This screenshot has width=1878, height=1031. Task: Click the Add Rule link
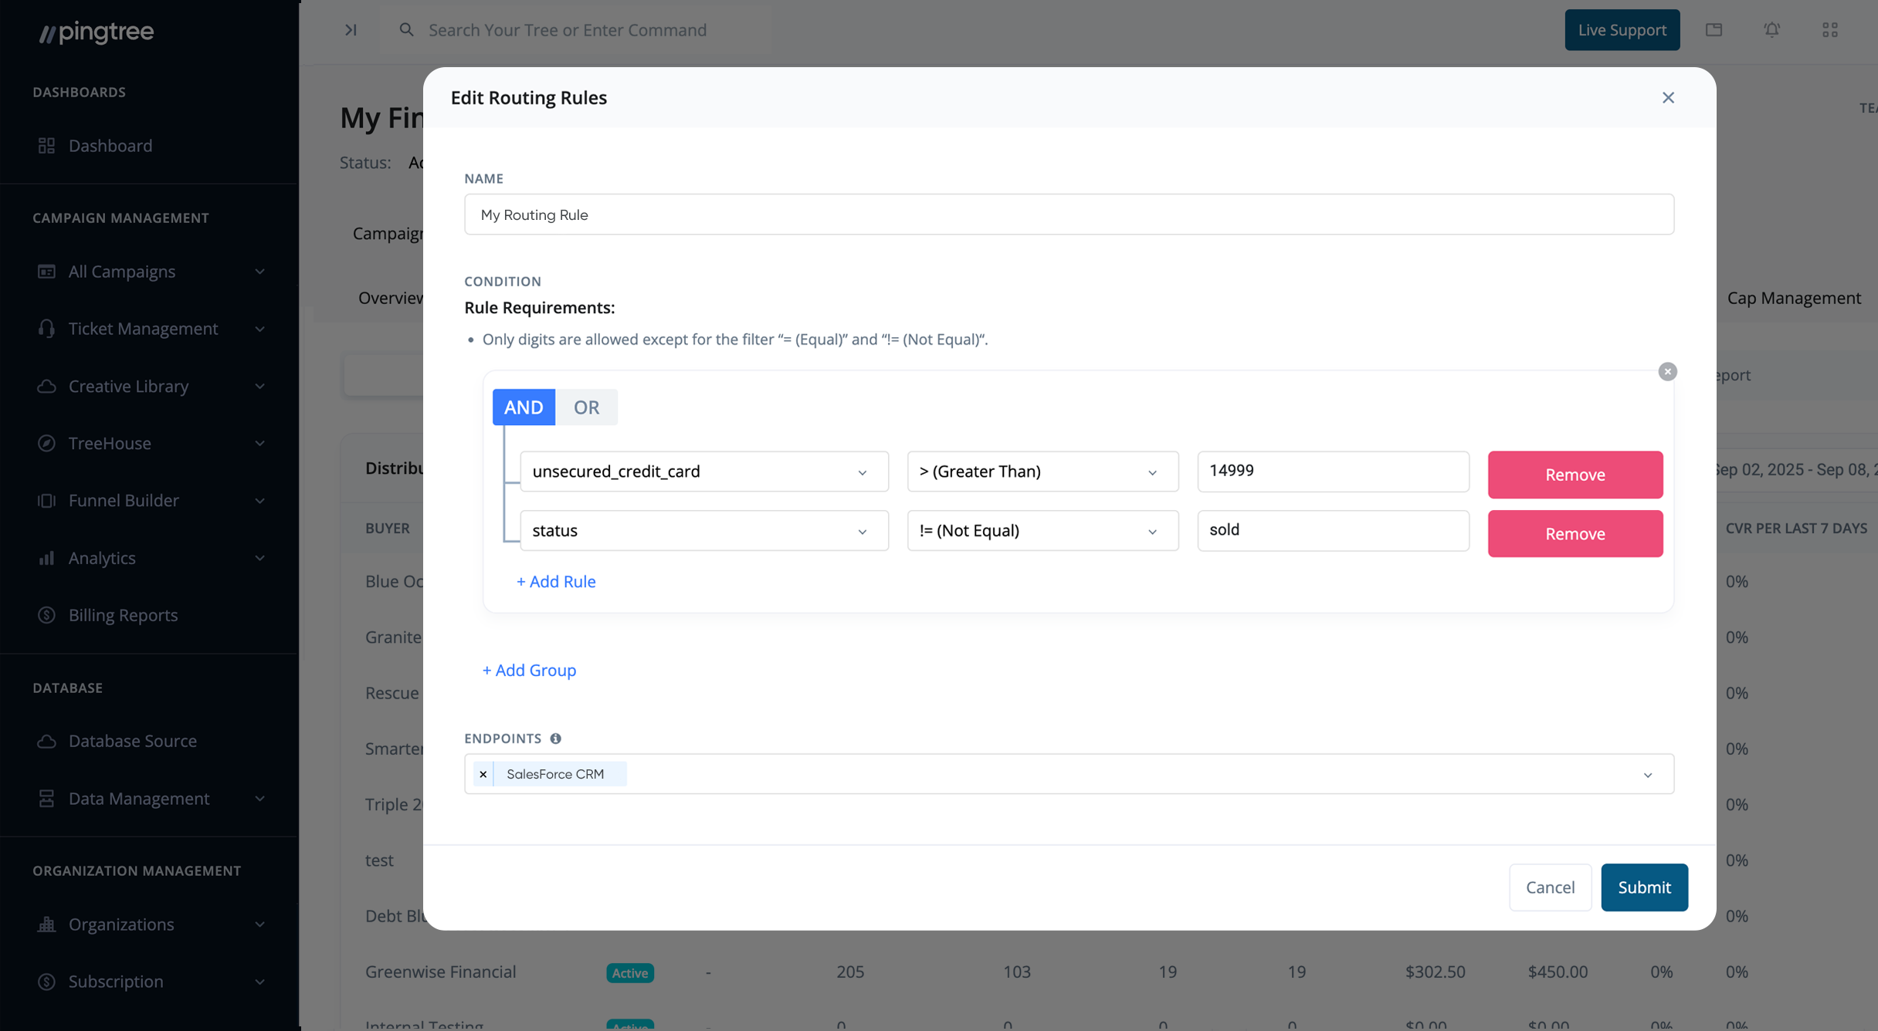click(x=556, y=581)
